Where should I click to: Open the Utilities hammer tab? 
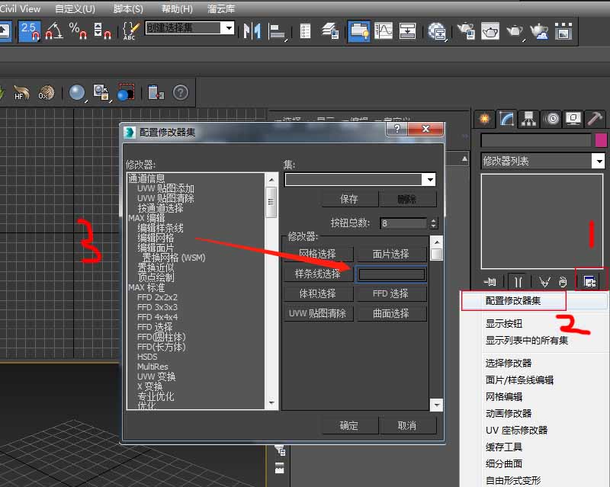596,119
